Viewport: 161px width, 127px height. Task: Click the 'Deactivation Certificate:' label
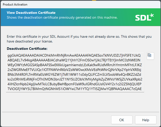[x=27, y=49]
